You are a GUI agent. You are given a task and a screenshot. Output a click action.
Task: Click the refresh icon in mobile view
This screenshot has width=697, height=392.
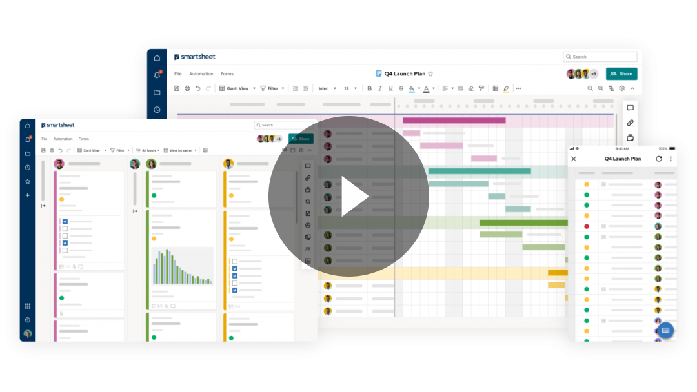pyautogui.click(x=659, y=159)
